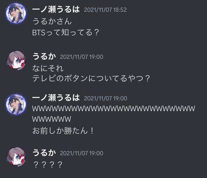Click the うるか username above the '????' message
The image size is (207, 178).
click(x=44, y=153)
